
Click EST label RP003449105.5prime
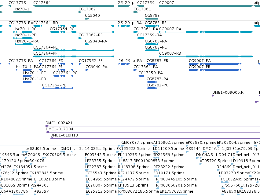(x=176, y=179)
